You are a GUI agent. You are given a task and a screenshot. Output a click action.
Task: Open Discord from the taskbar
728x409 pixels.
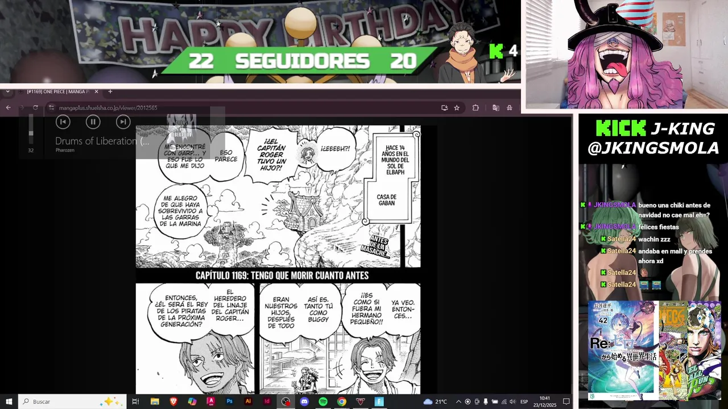tap(304, 402)
